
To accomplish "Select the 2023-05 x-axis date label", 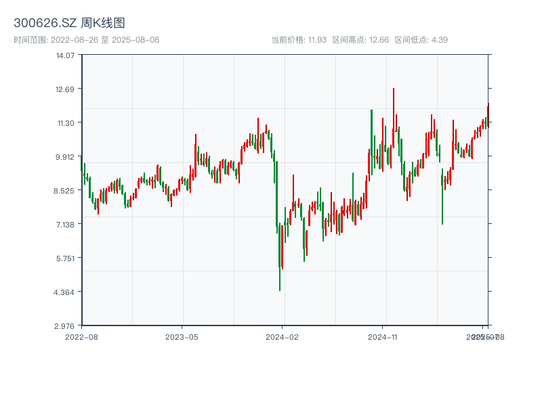I will pyautogui.click(x=182, y=336).
